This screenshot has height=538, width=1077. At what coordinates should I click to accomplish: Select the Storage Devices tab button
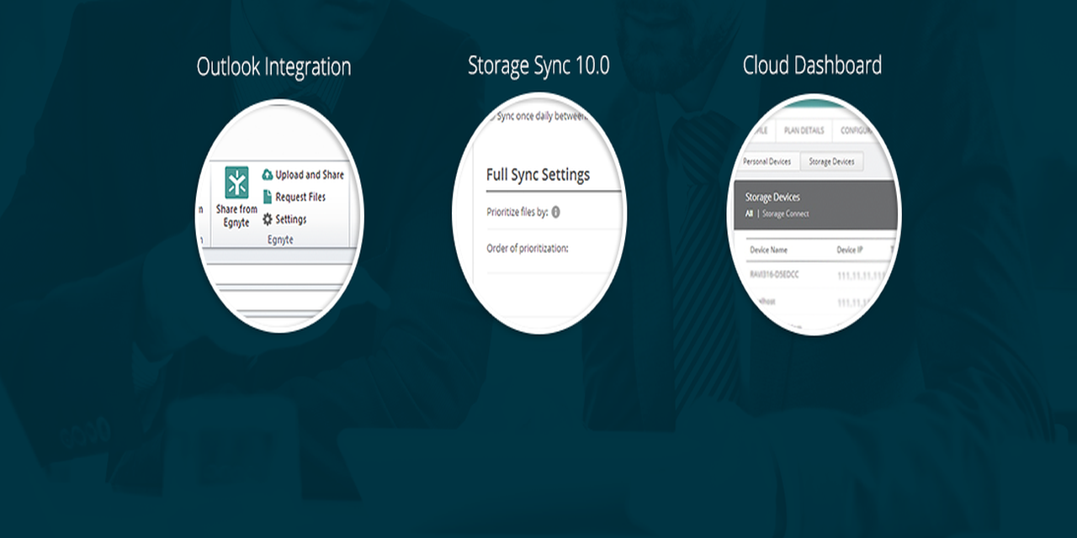click(830, 161)
